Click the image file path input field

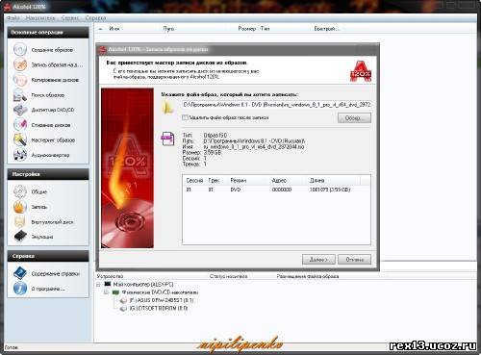click(277, 105)
